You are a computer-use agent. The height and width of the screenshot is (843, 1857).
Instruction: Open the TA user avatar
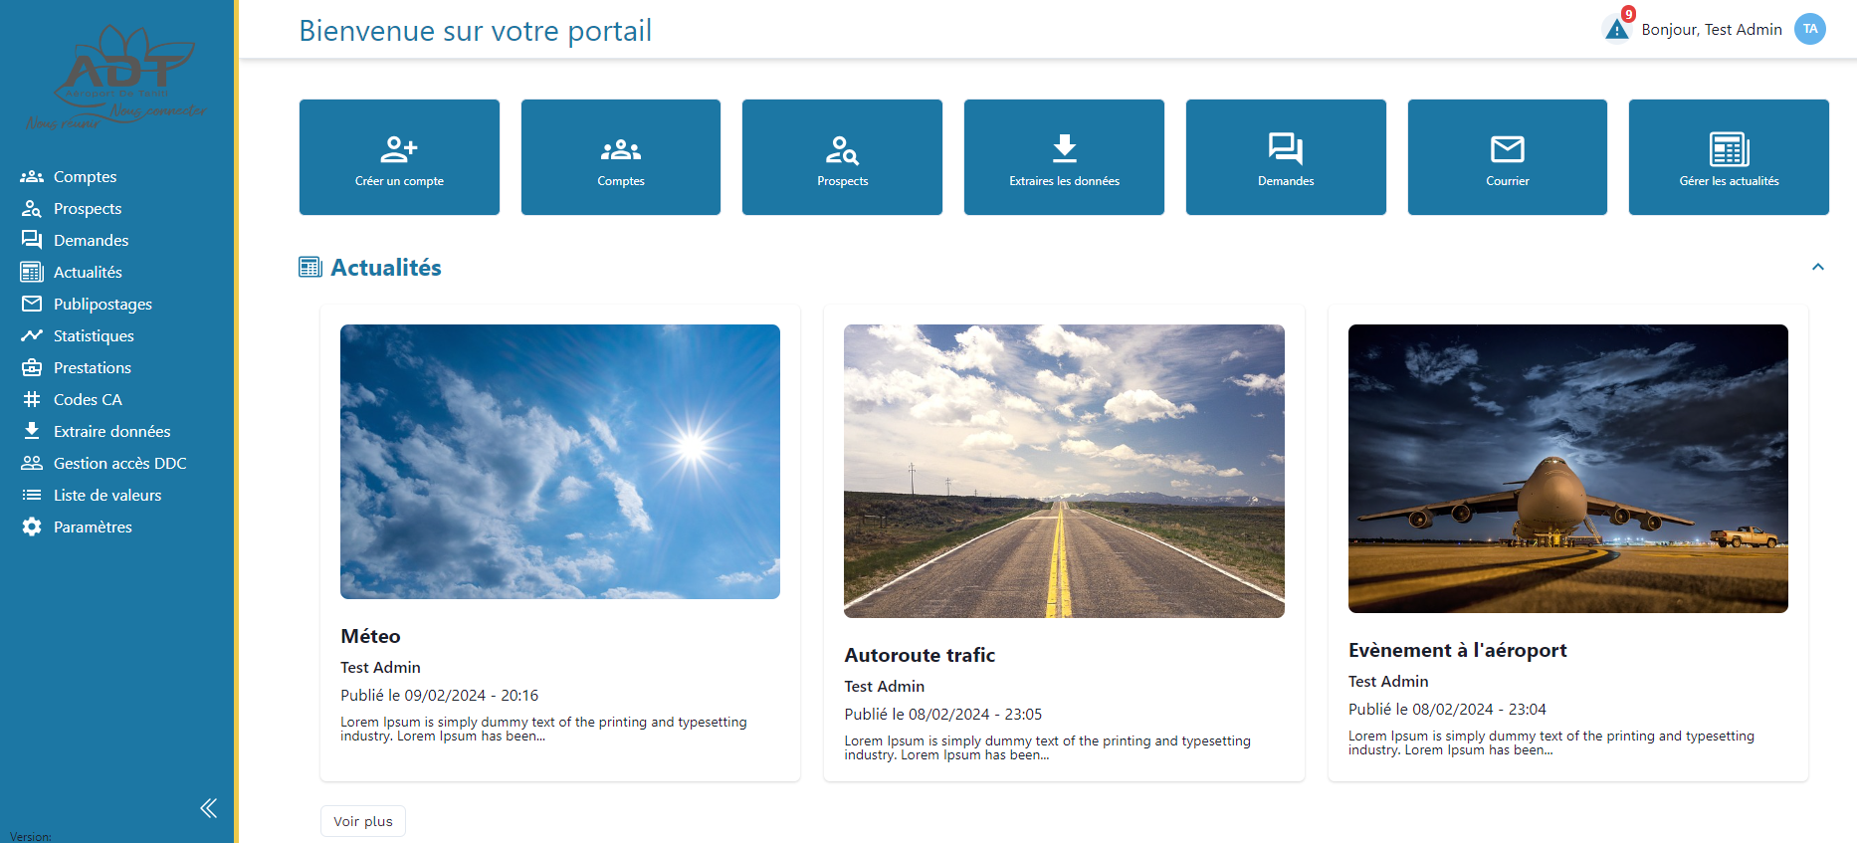pyautogui.click(x=1810, y=29)
